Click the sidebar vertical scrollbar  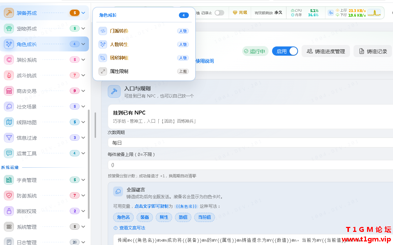point(89,164)
